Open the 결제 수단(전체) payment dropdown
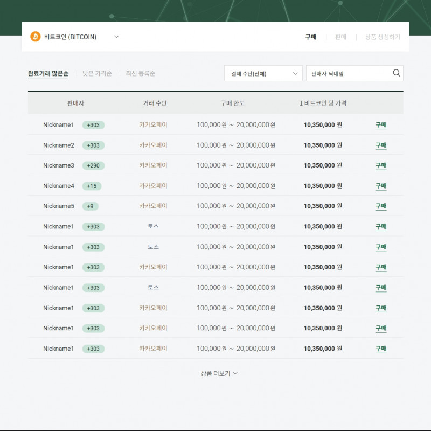Viewport: 431px width, 431px height. (x=263, y=73)
